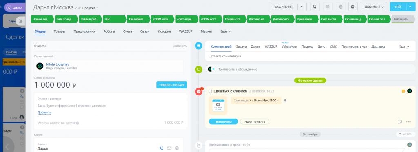Click the alarm clock reminder icon
Viewport: 418px width, 152px height.
(199, 145)
